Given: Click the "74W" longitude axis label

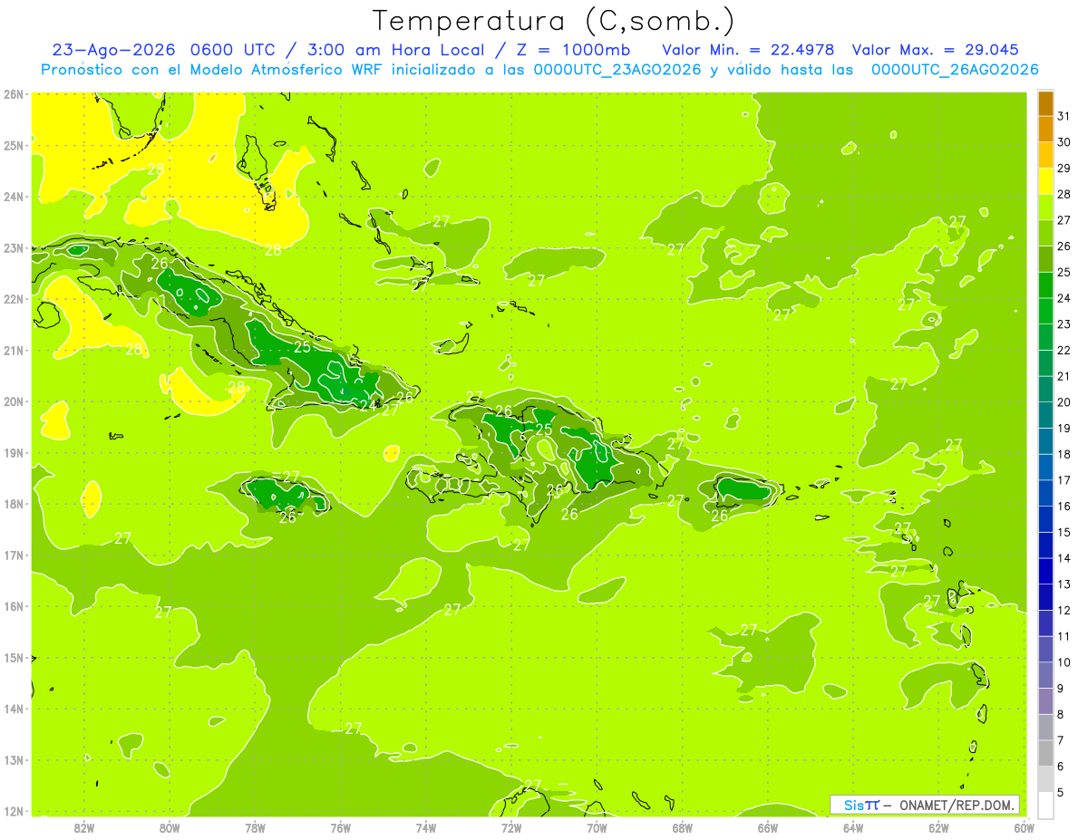Looking at the screenshot, I should [425, 827].
